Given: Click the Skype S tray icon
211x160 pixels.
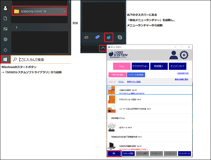Looking at the screenshot, I should [120, 37].
